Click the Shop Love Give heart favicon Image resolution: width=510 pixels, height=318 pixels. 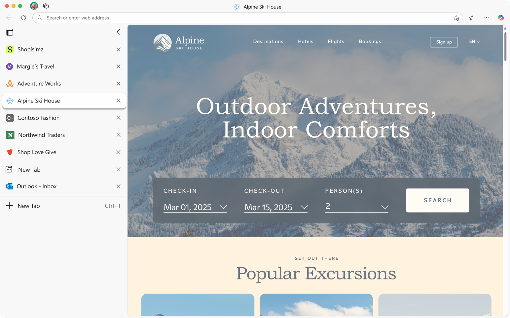point(10,152)
